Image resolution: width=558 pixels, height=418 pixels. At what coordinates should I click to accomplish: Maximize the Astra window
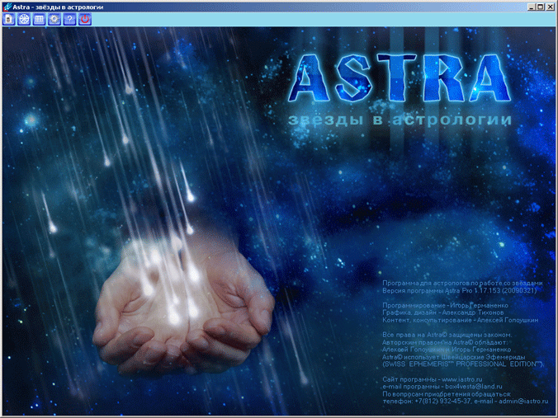540,6
